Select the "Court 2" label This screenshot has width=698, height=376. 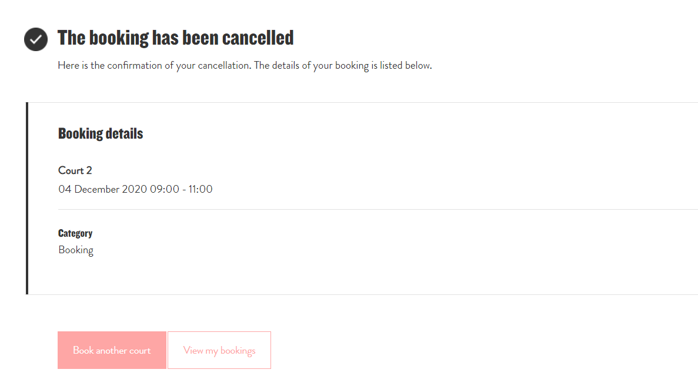tap(75, 171)
